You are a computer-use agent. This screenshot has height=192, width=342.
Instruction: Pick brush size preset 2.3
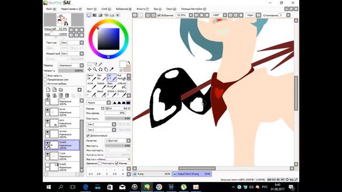tap(91, 172)
